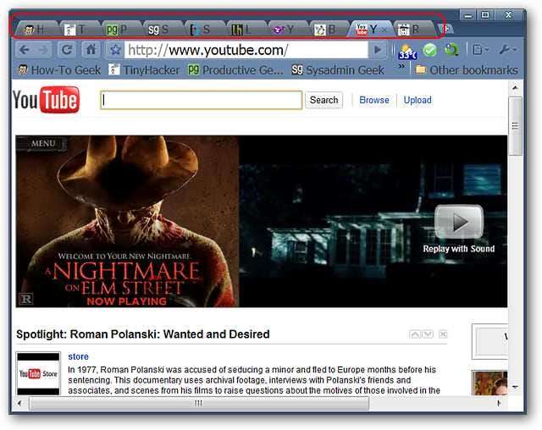
Task: Play the Replay with Sound video button
Action: 458,222
